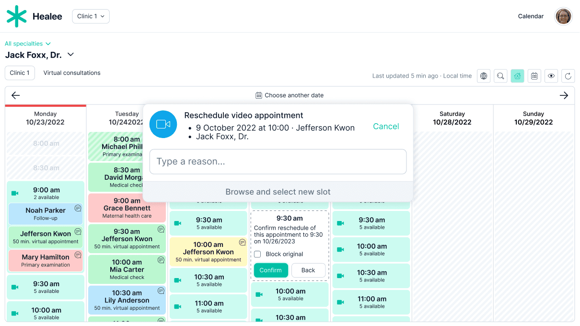Go to previous week with left arrow
Viewport: 580px width, 326px height.
[x=16, y=95]
